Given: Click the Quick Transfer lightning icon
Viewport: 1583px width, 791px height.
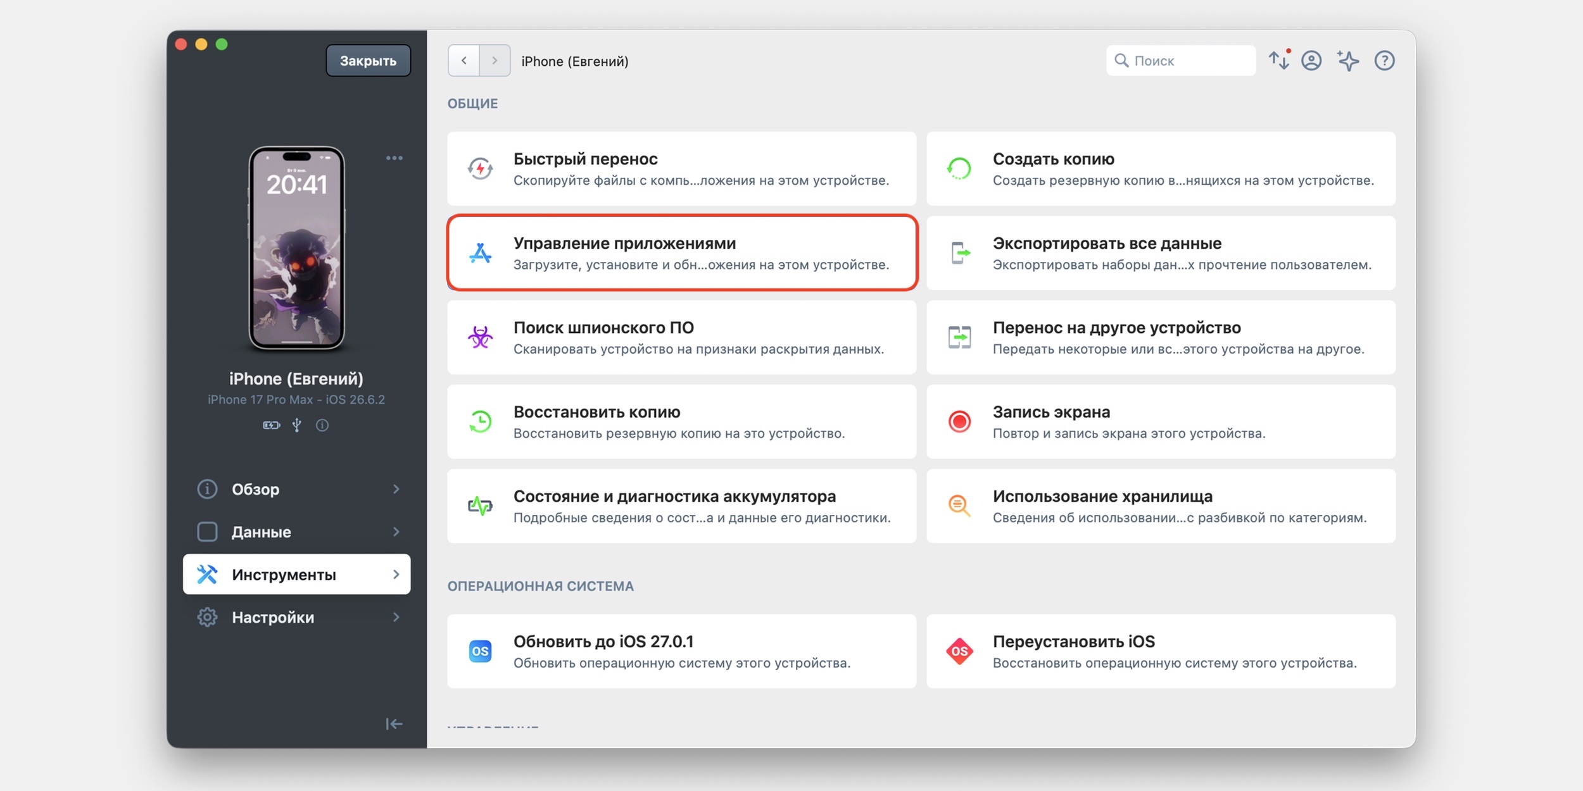Looking at the screenshot, I should 480,169.
